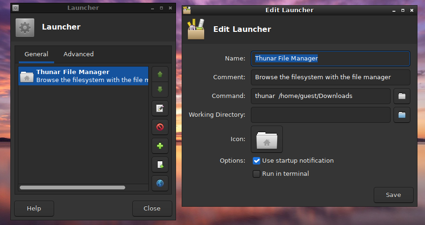Click the gear icon in Launcher header
This screenshot has height=225, width=425.
point(25,28)
